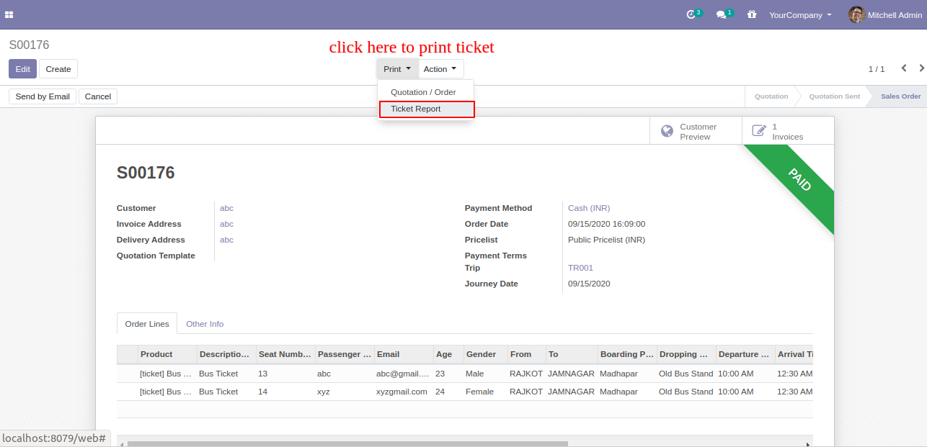Click the Quotation status stage
The image size is (927, 447).
pos(771,96)
